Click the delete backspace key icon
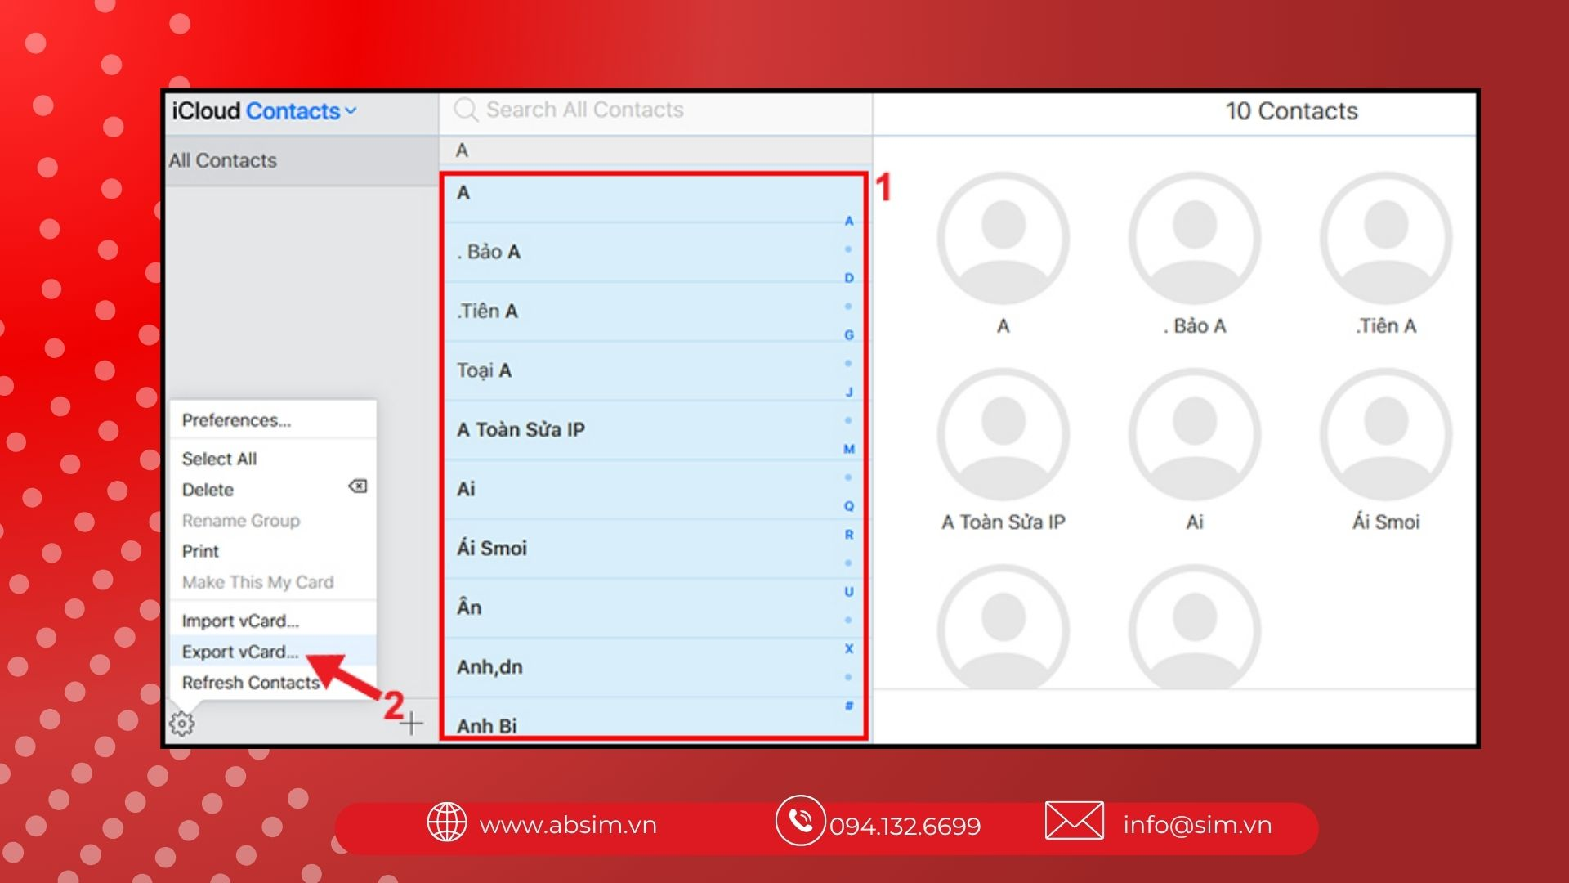 pyautogui.click(x=358, y=486)
